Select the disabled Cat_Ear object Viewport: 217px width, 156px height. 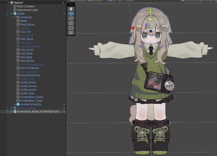pyautogui.click(x=25, y=28)
